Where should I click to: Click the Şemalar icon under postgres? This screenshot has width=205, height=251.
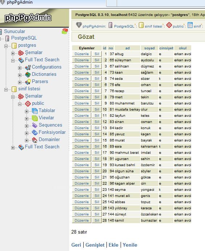21,53
